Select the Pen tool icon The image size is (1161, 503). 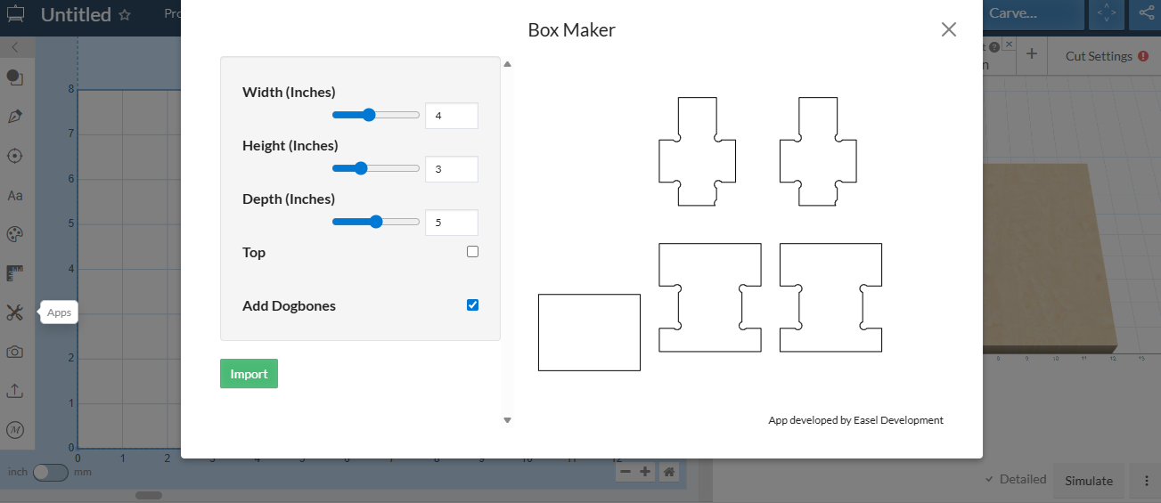pos(14,117)
